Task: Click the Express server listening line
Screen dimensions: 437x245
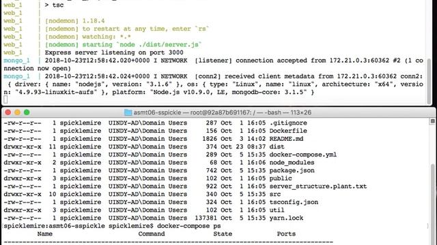Action: pos(114,52)
